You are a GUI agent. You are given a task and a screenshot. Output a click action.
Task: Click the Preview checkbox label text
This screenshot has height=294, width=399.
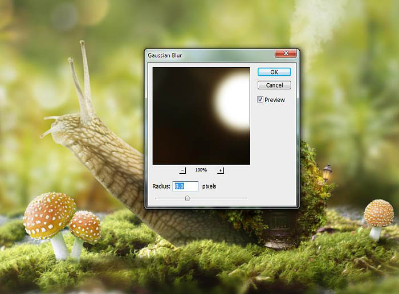coord(274,100)
